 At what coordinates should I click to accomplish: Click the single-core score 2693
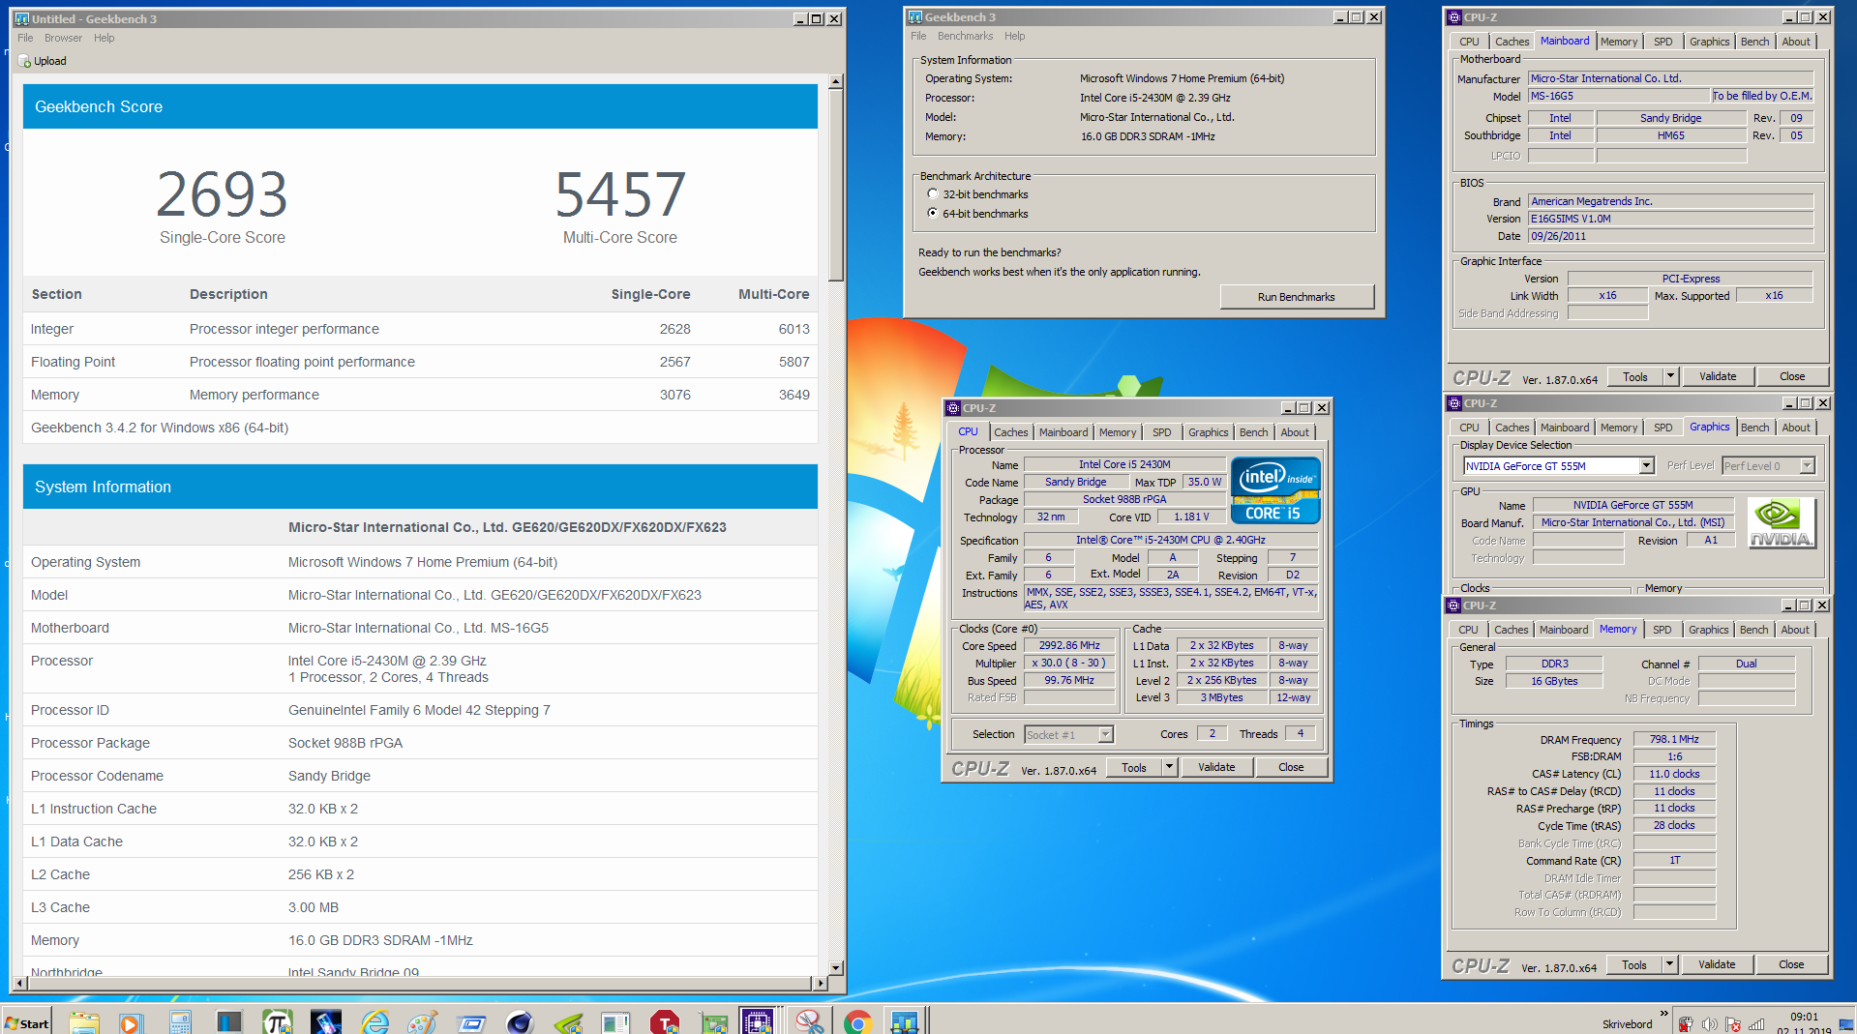tap(223, 194)
